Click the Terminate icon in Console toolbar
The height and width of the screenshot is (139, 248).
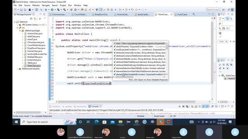tap(179, 107)
